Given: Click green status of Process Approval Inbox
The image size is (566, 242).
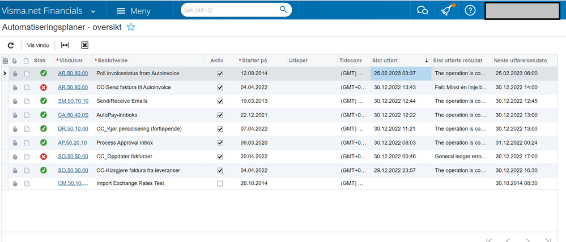Looking at the screenshot, I should coord(44,142).
